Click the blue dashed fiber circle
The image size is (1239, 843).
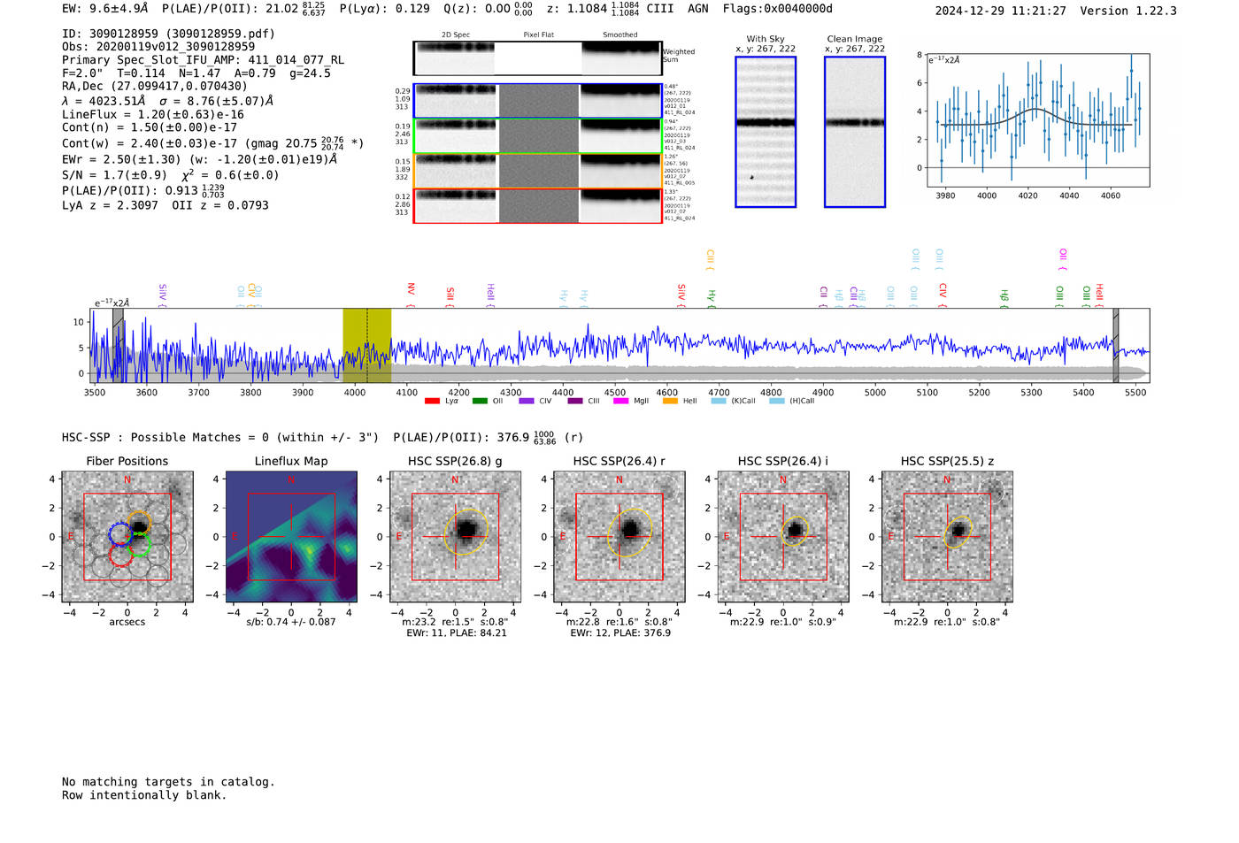click(120, 533)
